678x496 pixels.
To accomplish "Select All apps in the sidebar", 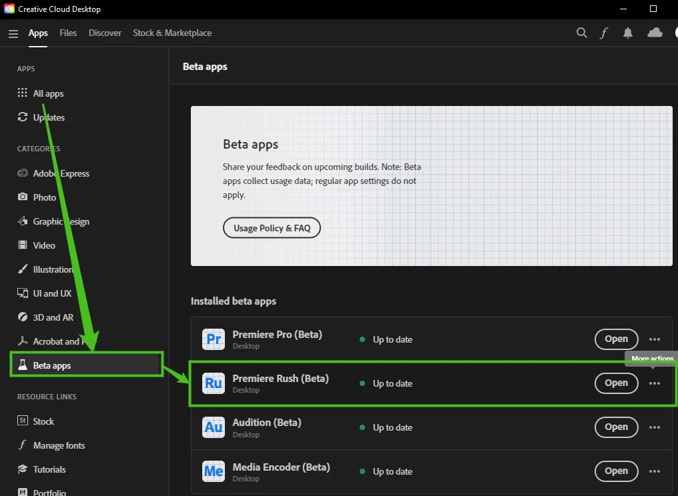I will pyautogui.click(x=40, y=93).
